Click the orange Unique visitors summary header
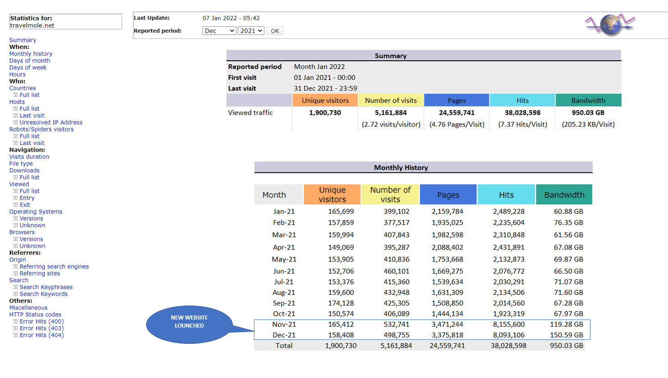The height and width of the screenshot is (378, 668). click(x=325, y=100)
